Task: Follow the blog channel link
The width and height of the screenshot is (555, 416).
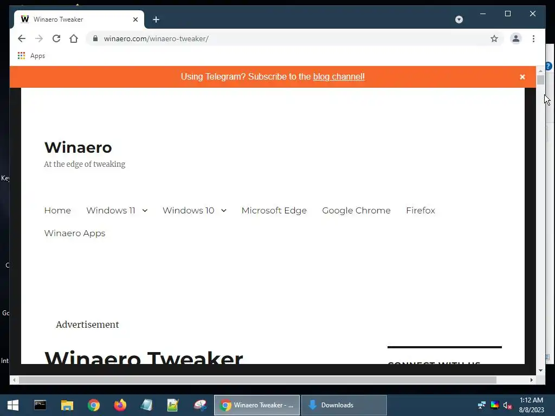Action: (339, 77)
